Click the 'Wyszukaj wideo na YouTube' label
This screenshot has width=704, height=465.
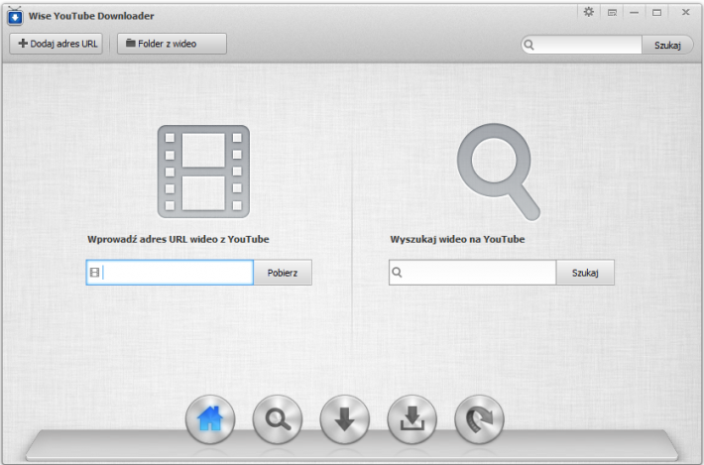click(x=457, y=239)
